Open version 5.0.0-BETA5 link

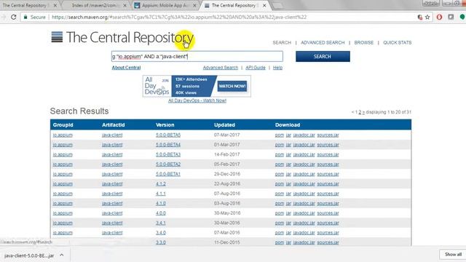pyautogui.click(x=168, y=135)
